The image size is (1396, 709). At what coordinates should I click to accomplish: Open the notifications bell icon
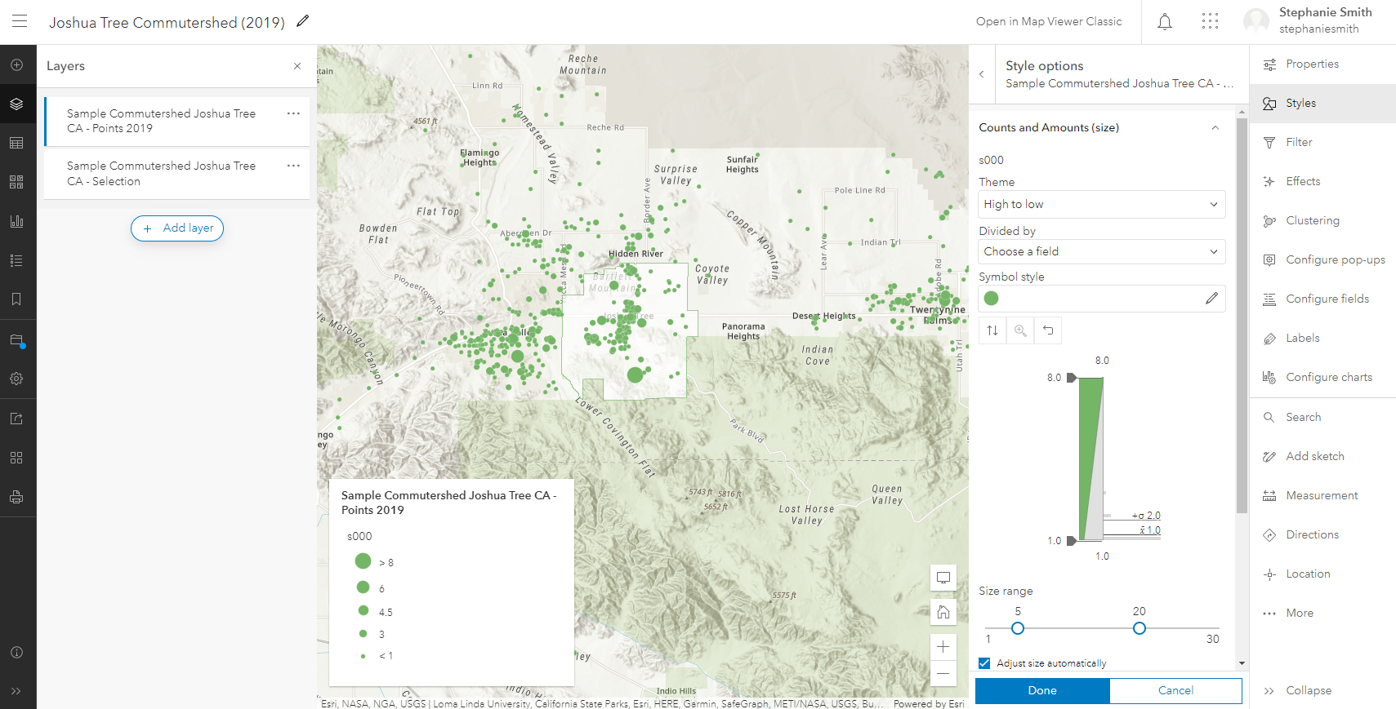(1164, 22)
